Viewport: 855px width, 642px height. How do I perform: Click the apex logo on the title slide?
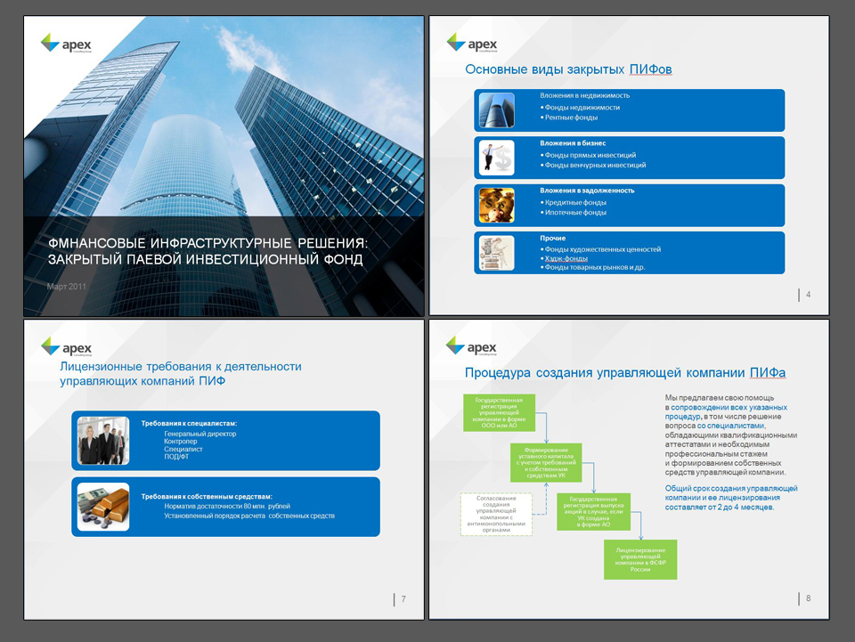[66, 44]
